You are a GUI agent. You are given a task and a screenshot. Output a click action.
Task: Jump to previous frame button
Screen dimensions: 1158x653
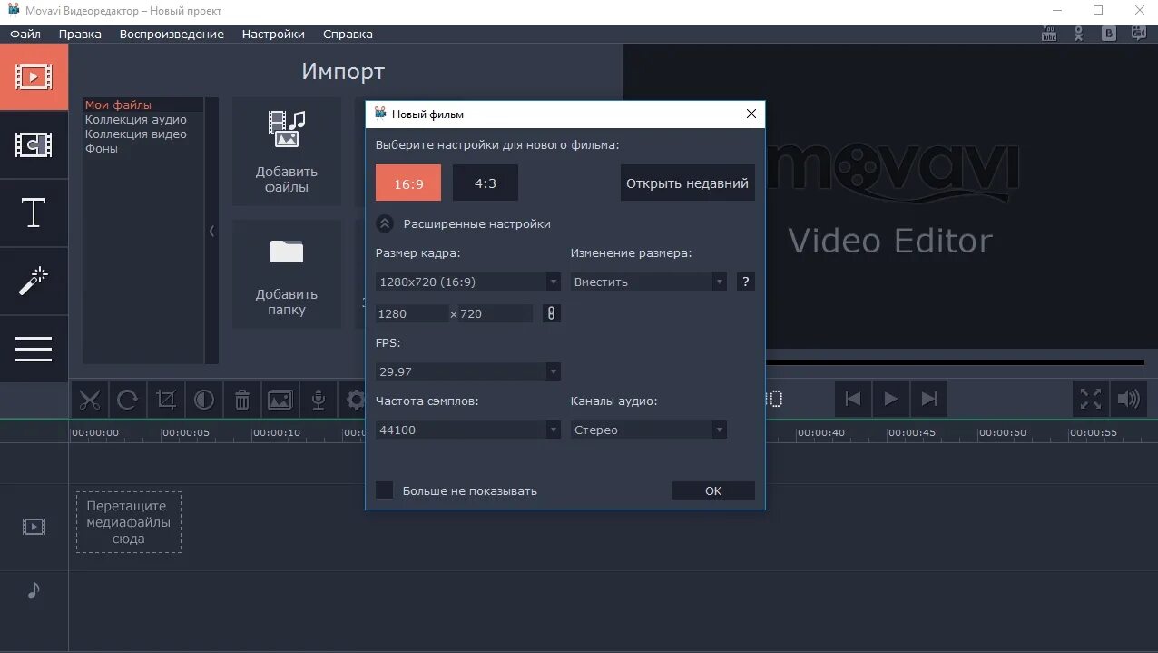852,399
